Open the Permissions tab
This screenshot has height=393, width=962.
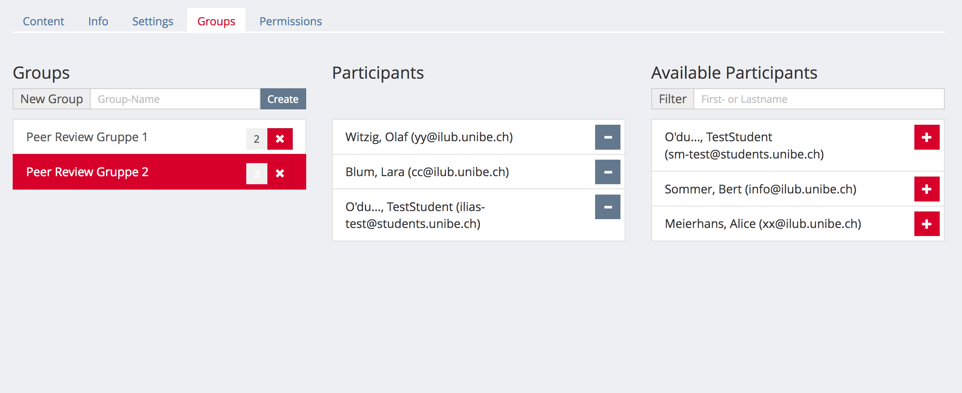point(290,21)
